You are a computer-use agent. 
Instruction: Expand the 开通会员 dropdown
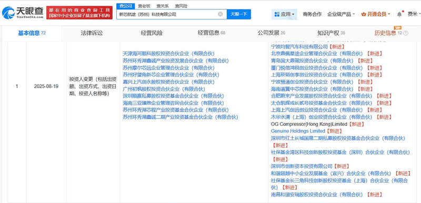coord(376,14)
